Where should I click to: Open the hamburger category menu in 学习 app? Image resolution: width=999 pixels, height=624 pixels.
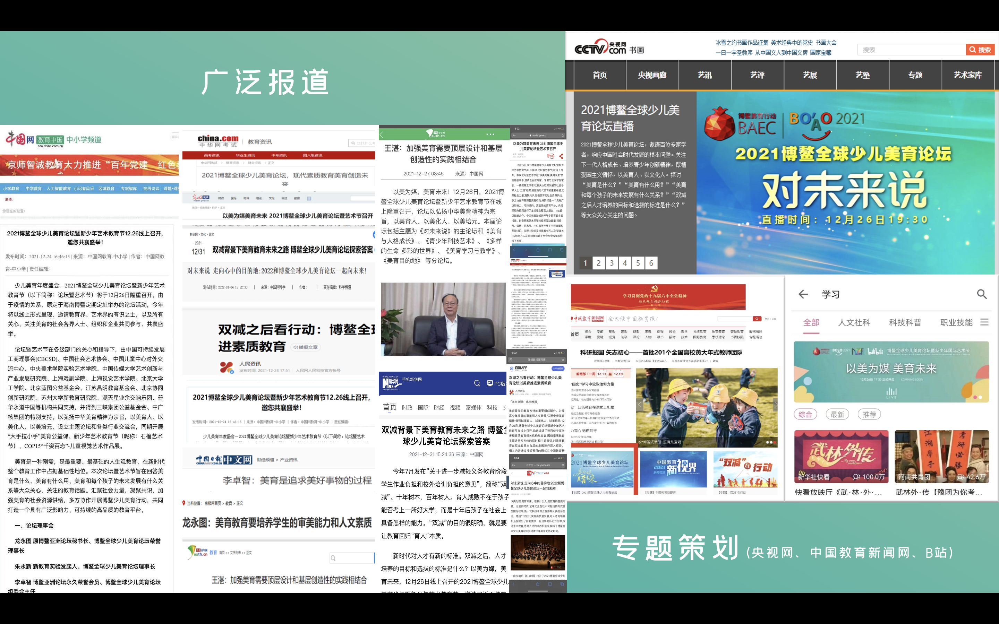pyautogui.click(x=984, y=322)
